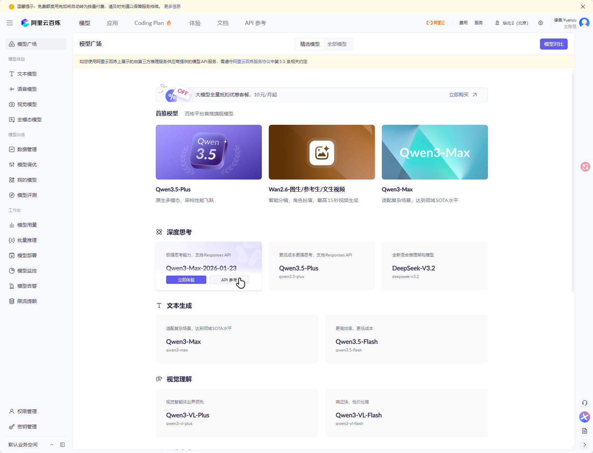Click the user avatar icon
593x453 pixels.
[584, 23]
